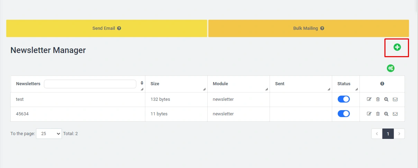The height and width of the screenshot is (168, 418).
Task: Click the Newsletters search filter field
Action: 90,84
